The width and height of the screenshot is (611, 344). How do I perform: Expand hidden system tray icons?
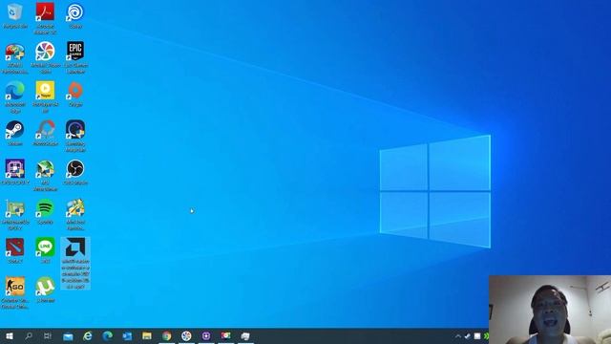coord(458,336)
